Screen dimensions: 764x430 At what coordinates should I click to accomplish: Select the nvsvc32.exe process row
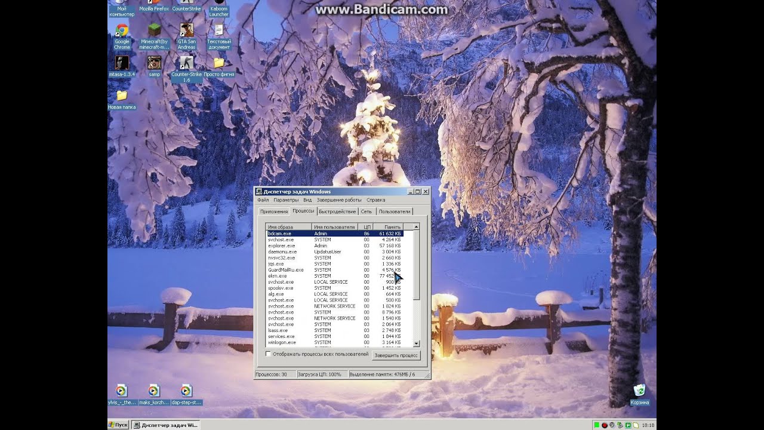click(x=335, y=257)
